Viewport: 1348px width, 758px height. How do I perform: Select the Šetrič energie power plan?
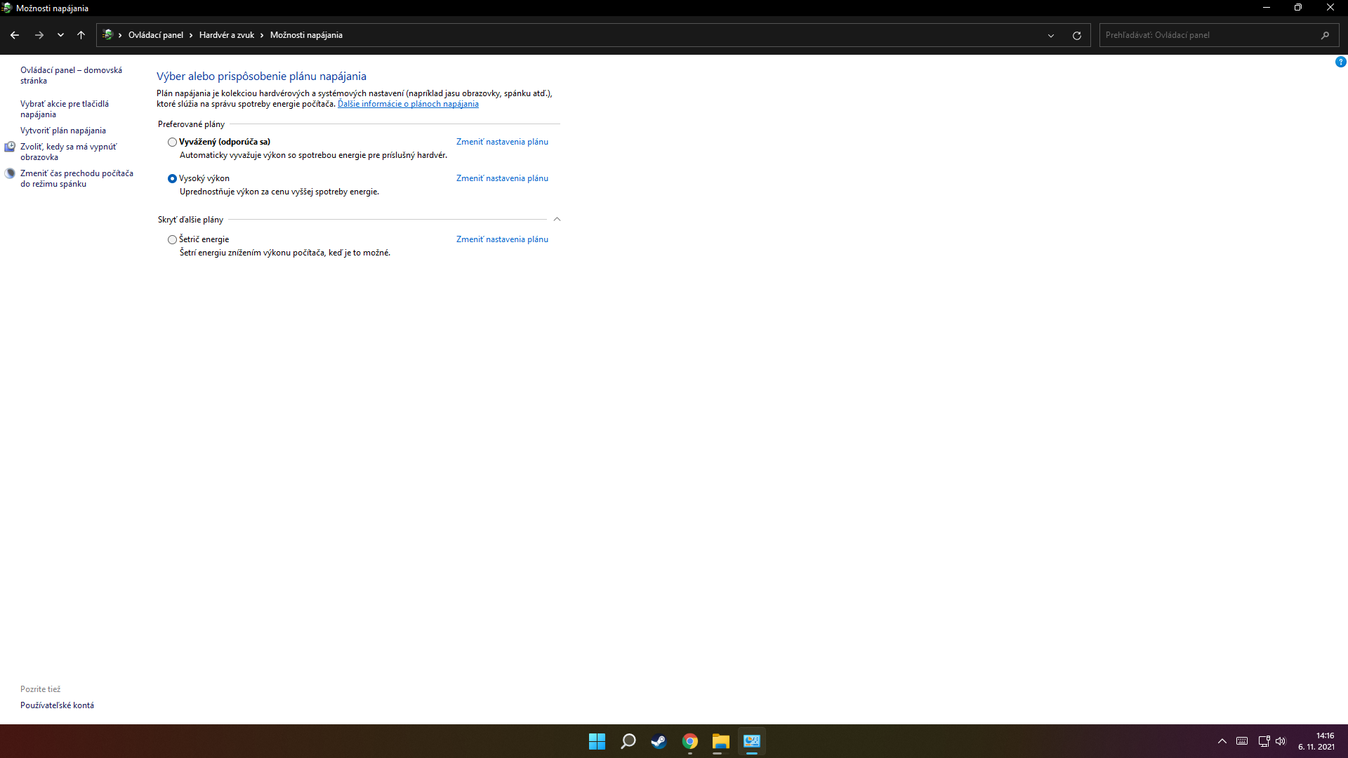click(172, 239)
